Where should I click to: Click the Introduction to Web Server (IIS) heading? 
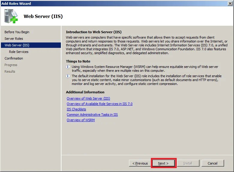[94, 32]
